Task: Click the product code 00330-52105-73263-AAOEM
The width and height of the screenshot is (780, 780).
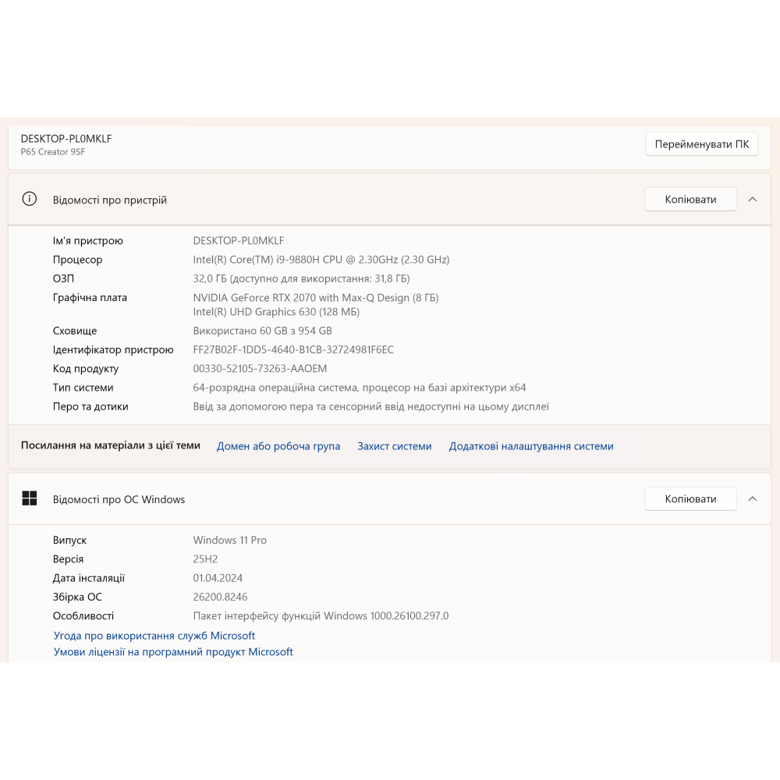Action: (x=260, y=369)
